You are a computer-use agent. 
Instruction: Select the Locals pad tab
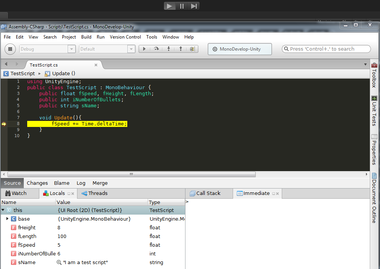click(54, 193)
